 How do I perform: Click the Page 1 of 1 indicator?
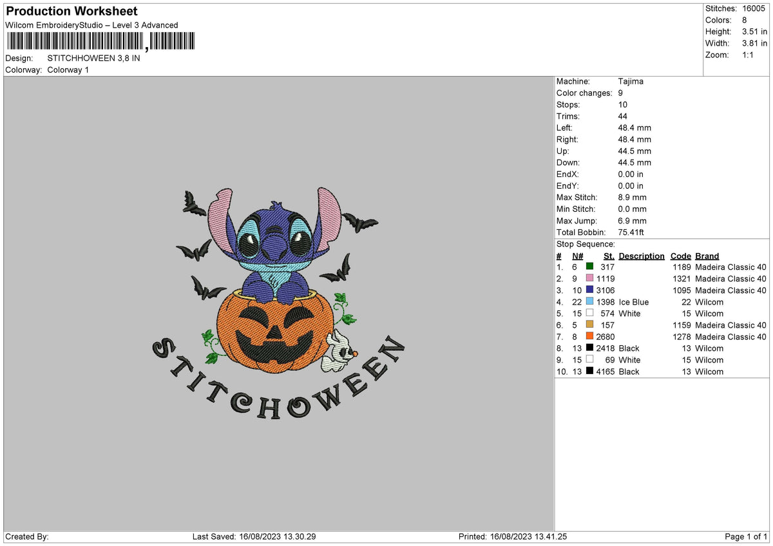746,537
